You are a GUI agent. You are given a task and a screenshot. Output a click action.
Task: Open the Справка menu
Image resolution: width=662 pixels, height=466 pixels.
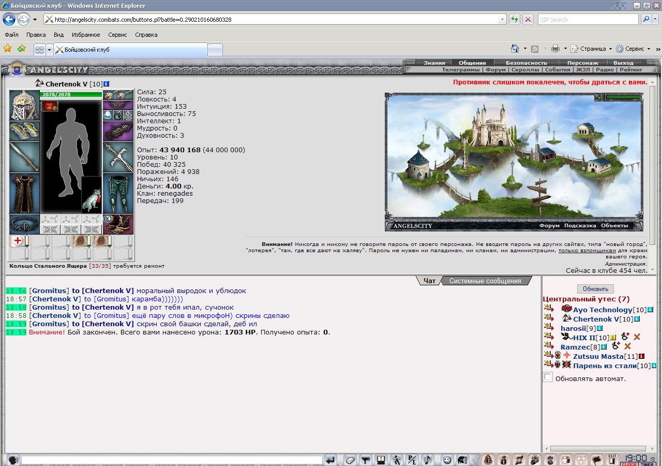coord(146,35)
